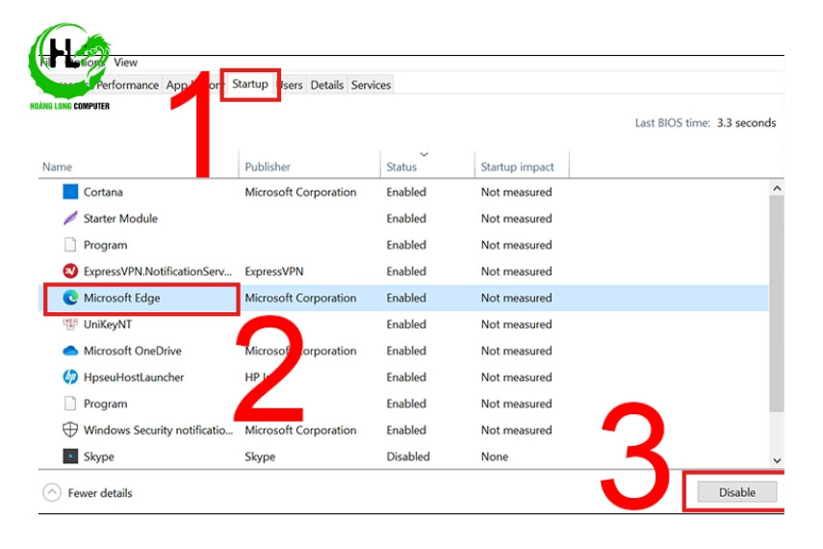Click the scrollbar down arrow
This screenshot has height=549, width=823.
coord(778,460)
